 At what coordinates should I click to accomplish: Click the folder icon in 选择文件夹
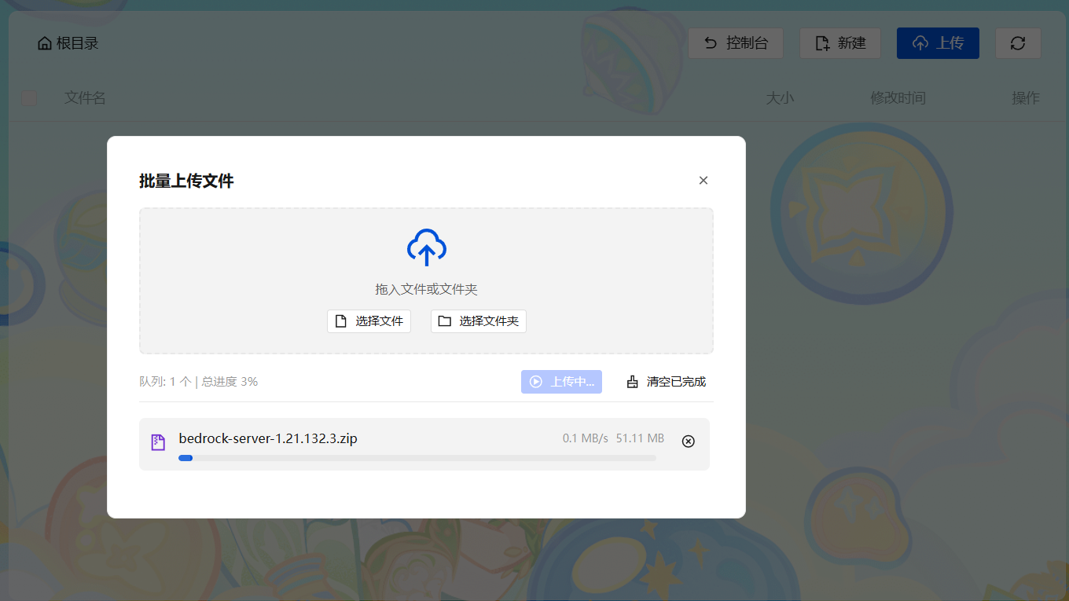click(445, 321)
